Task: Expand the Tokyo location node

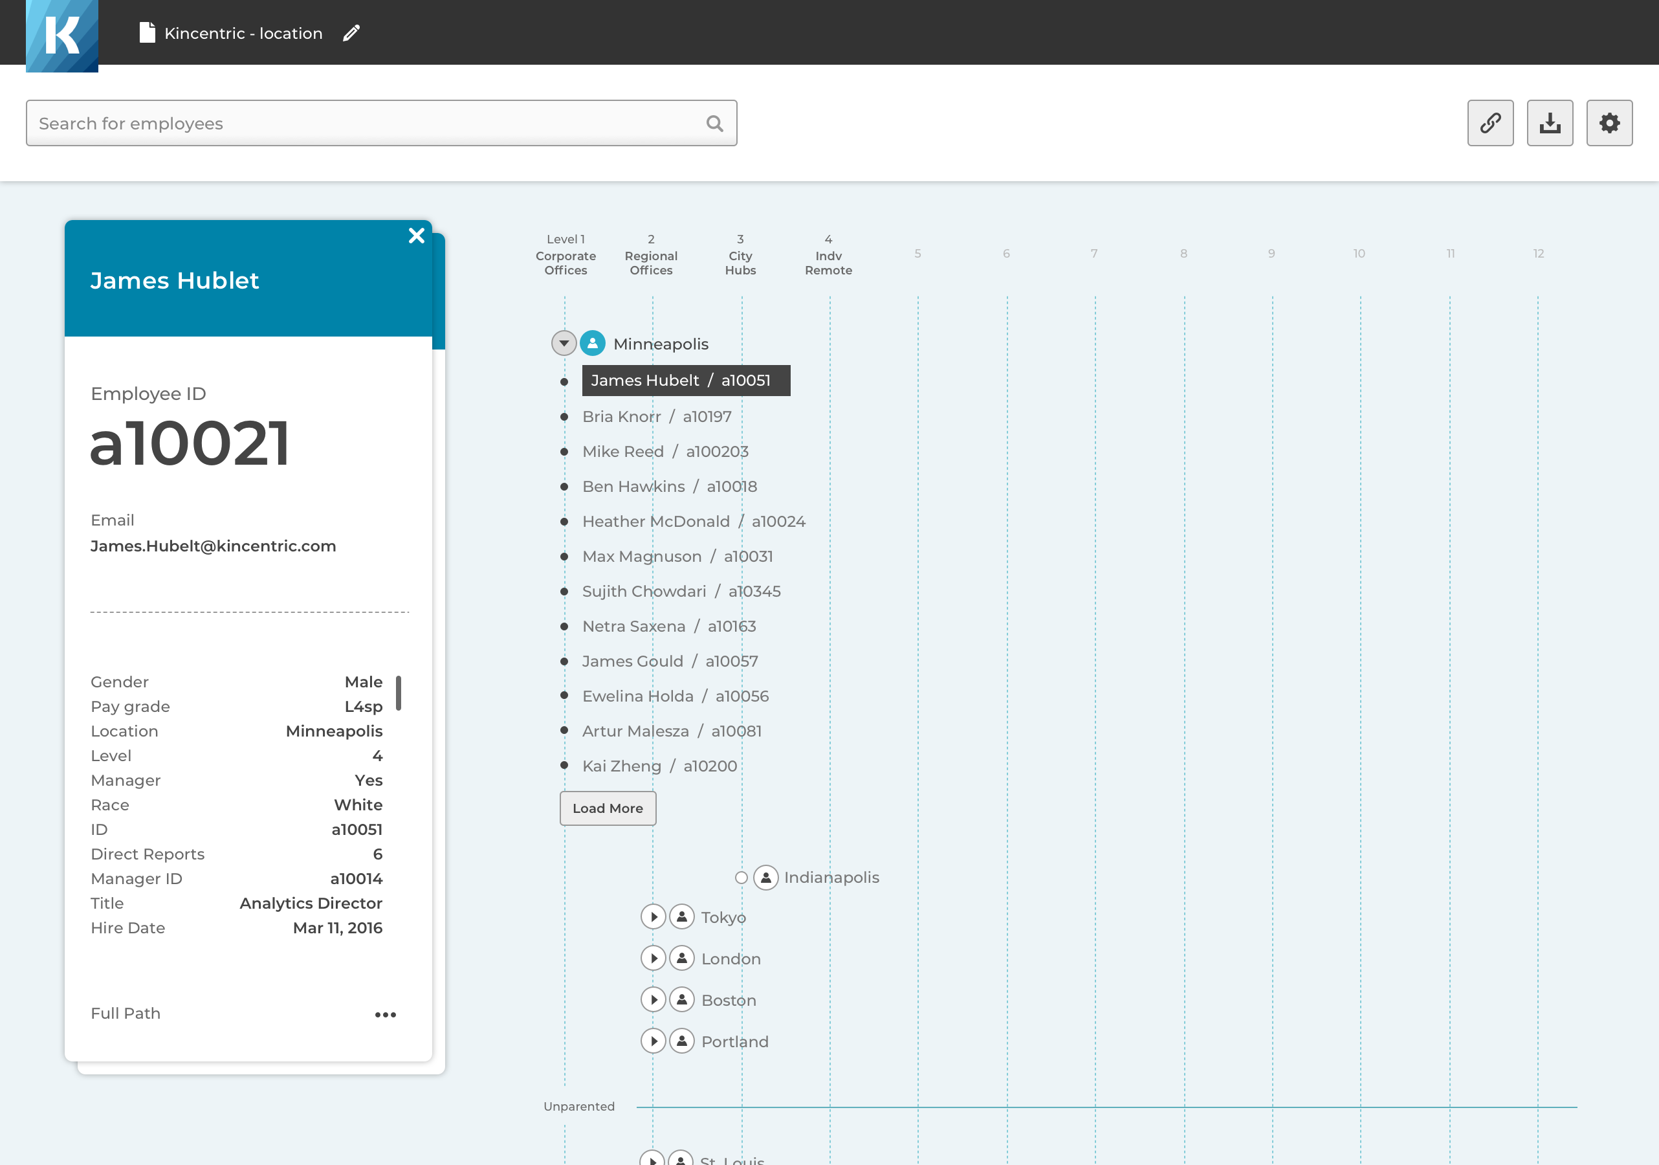Action: coord(654,917)
